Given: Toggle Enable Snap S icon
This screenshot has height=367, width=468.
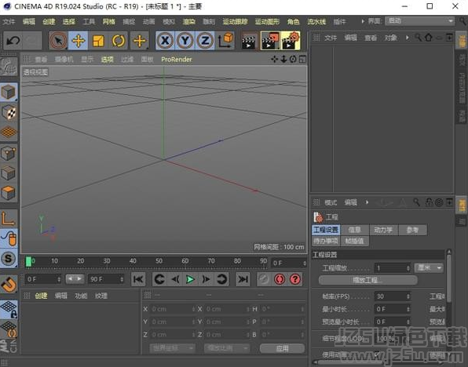Looking at the screenshot, I should click(x=9, y=259).
